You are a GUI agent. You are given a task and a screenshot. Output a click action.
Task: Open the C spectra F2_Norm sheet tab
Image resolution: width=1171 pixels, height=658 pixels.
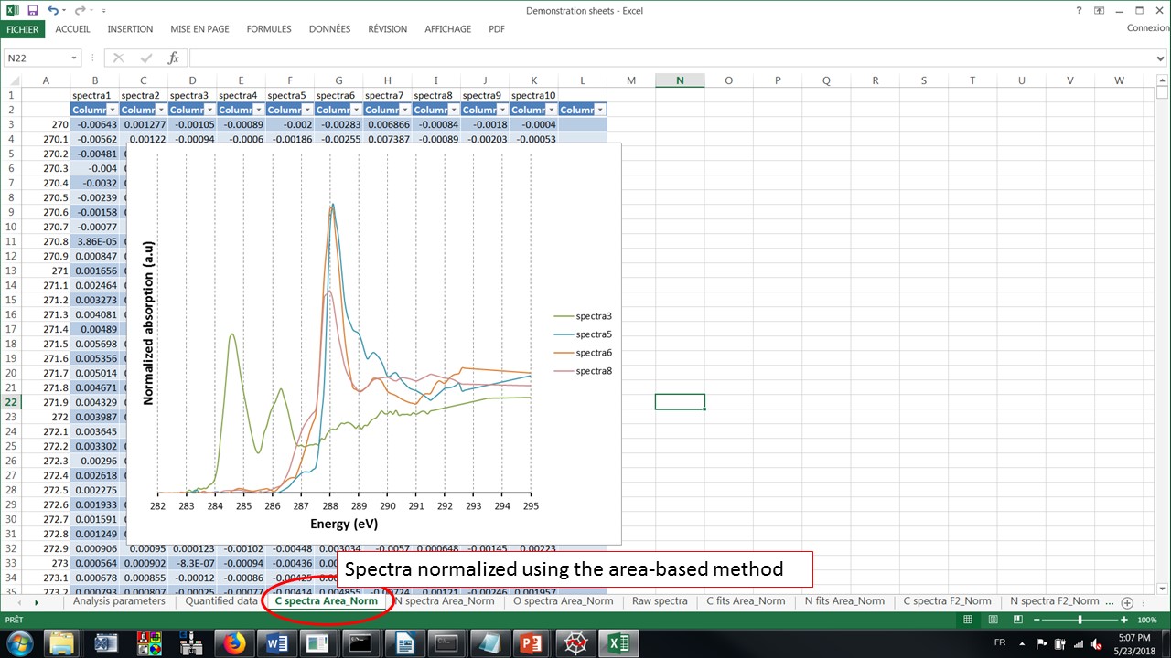[x=947, y=601]
